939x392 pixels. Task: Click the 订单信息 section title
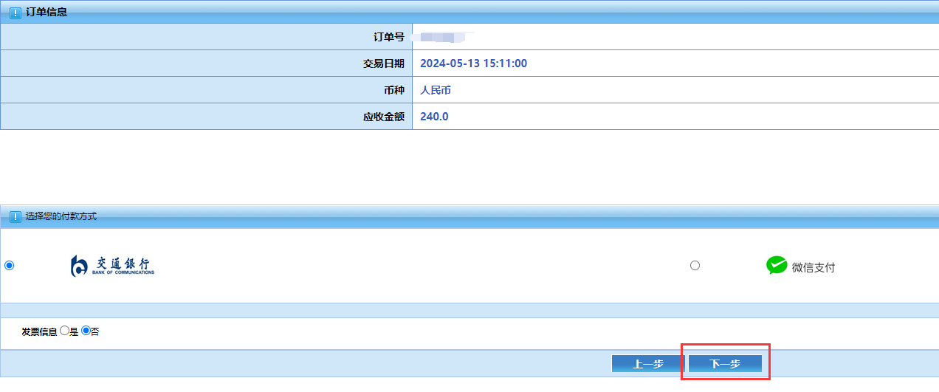(x=47, y=12)
